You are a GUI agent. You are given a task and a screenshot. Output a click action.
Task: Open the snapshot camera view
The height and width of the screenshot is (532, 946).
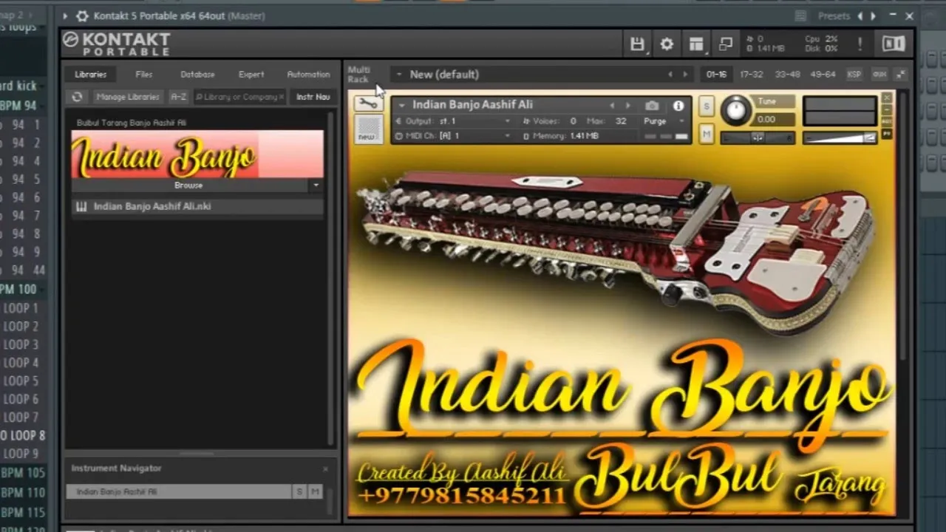(652, 106)
